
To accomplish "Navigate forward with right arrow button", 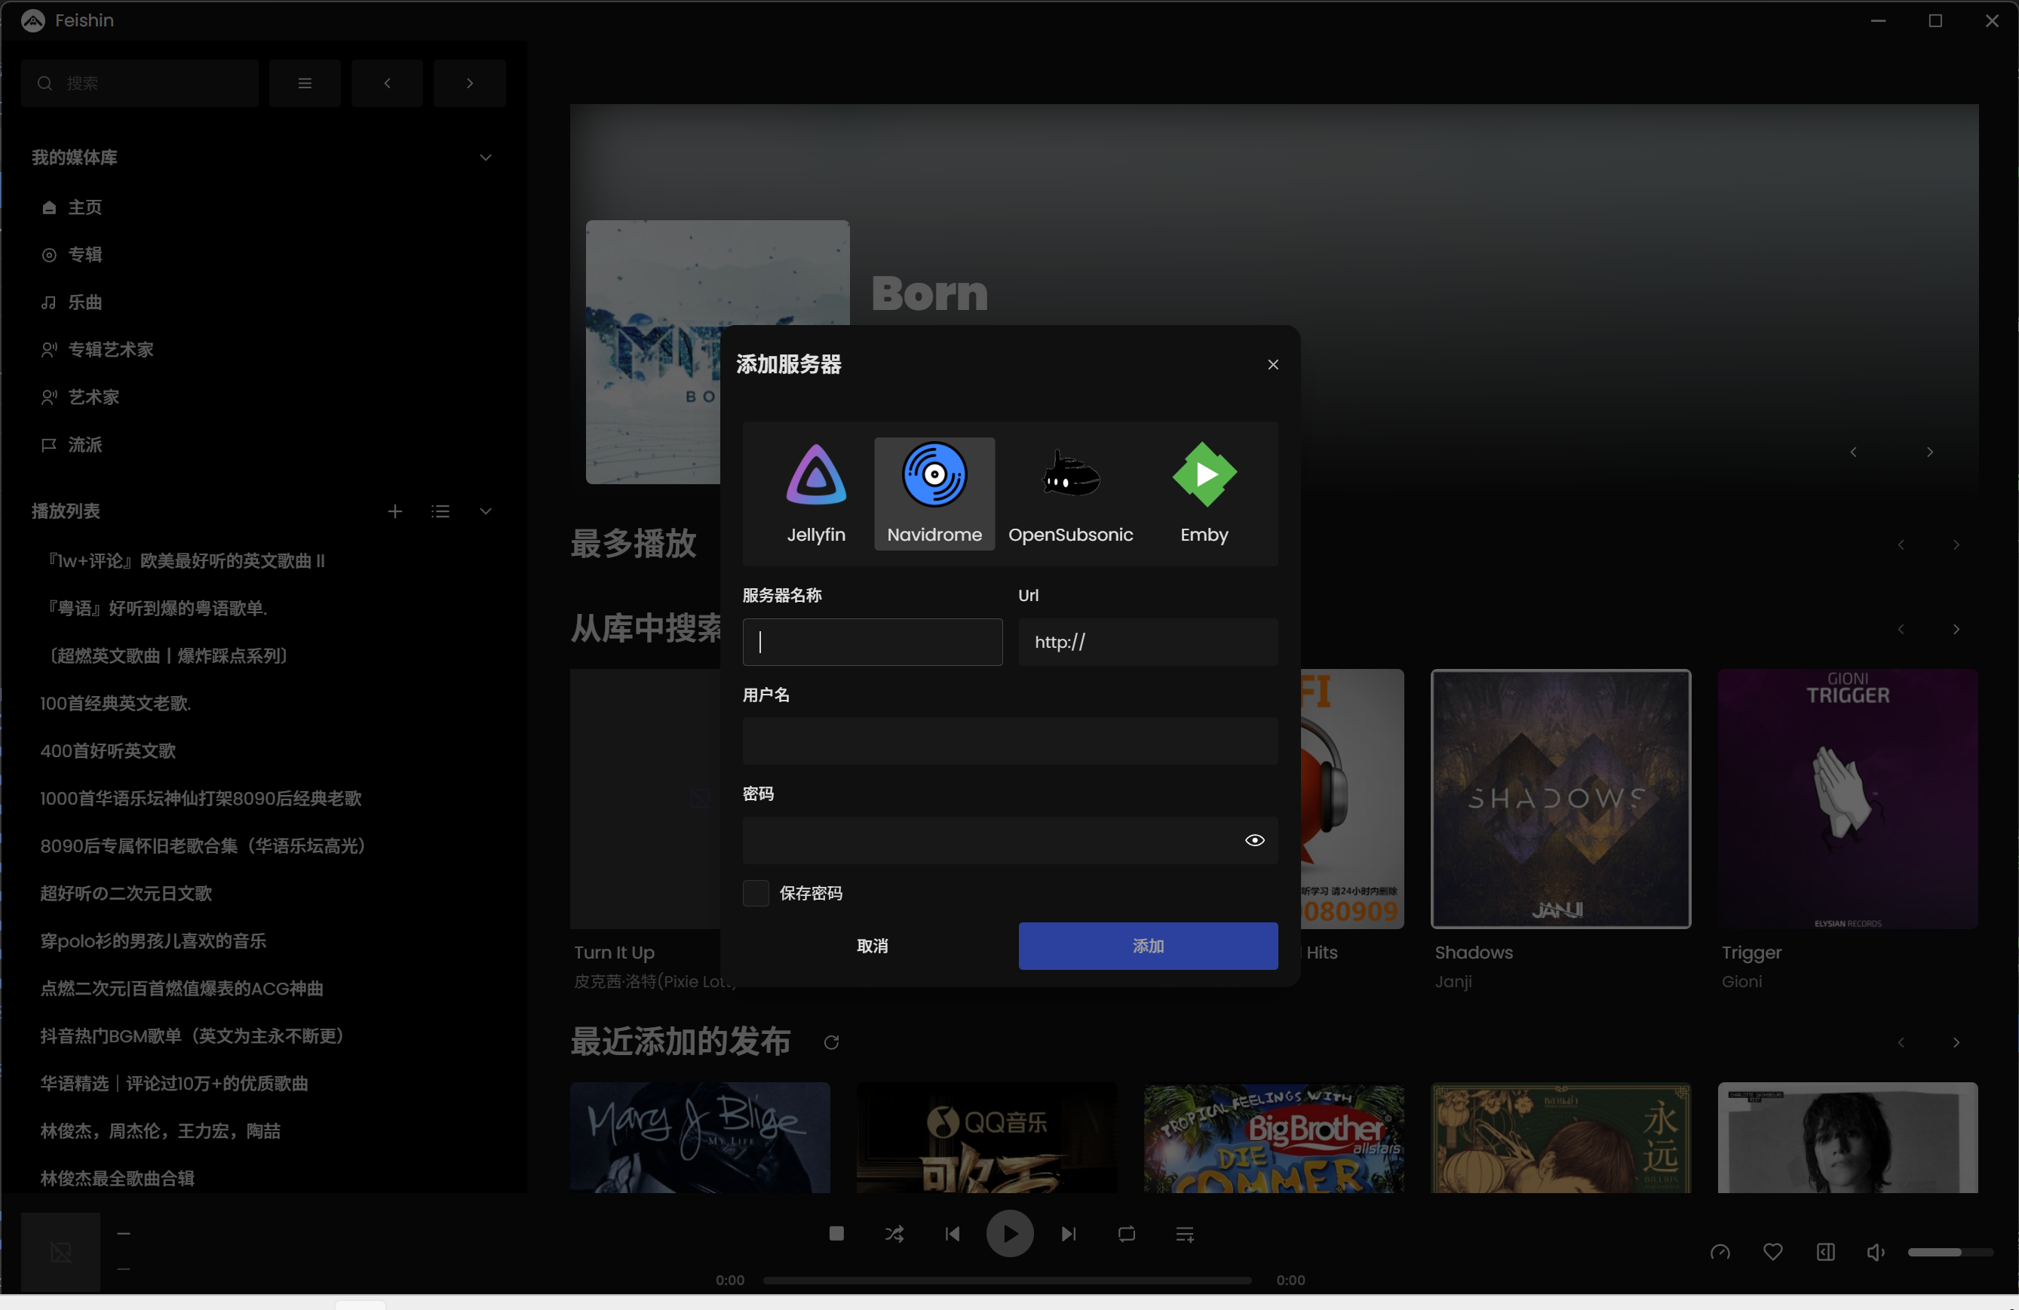I will pos(469,83).
